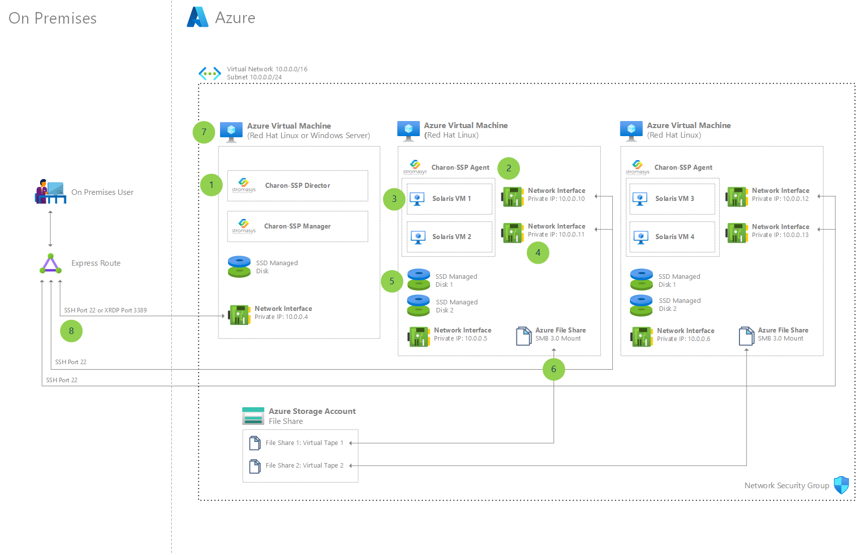
Task: Click Azure File Share icon near 10.0.0.6
Action: pos(746,336)
